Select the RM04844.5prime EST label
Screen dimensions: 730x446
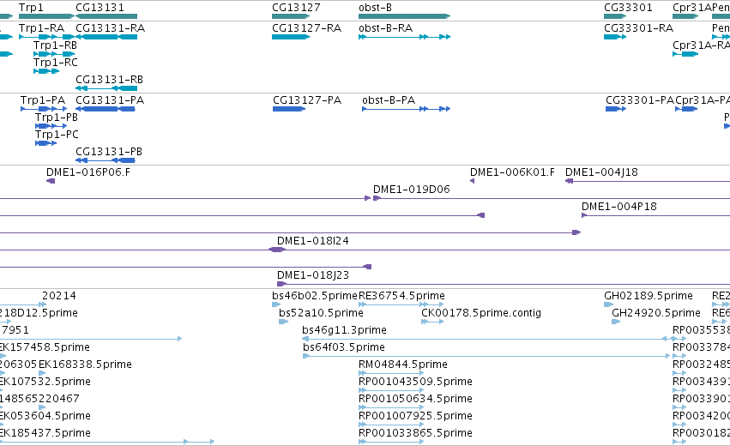coord(403,365)
